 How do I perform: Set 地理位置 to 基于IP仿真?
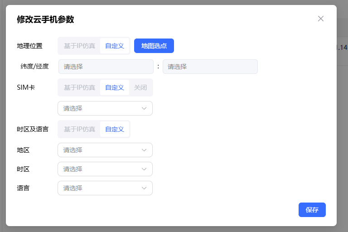pyautogui.click(x=79, y=46)
